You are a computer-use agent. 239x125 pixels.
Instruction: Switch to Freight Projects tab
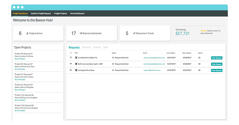[x=61, y=13]
